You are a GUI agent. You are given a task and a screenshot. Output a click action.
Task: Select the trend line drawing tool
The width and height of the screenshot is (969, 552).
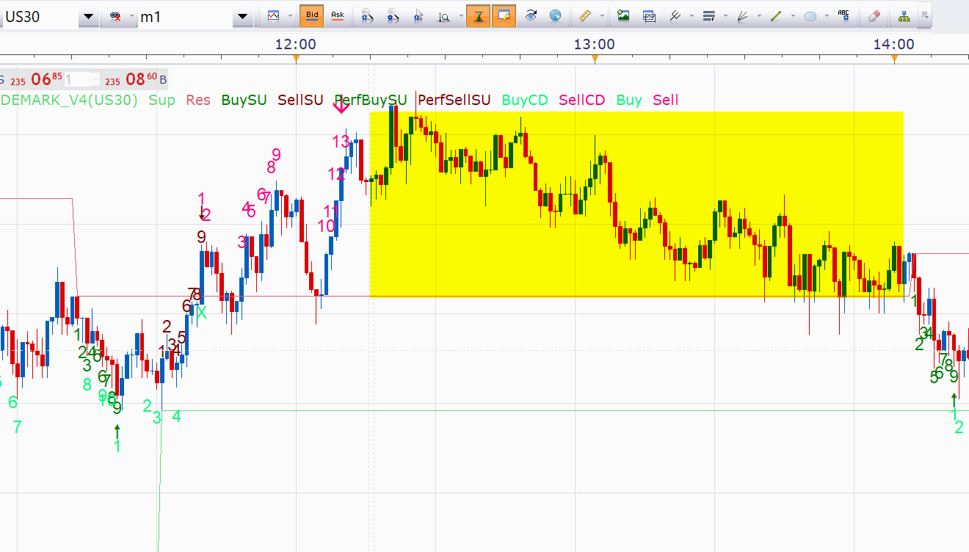point(776,15)
